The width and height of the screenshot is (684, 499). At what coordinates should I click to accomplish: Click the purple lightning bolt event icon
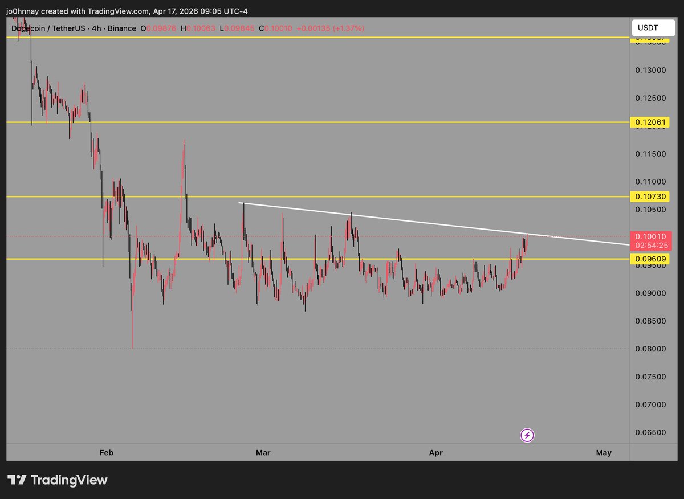pyautogui.click(x=527, y=436)
